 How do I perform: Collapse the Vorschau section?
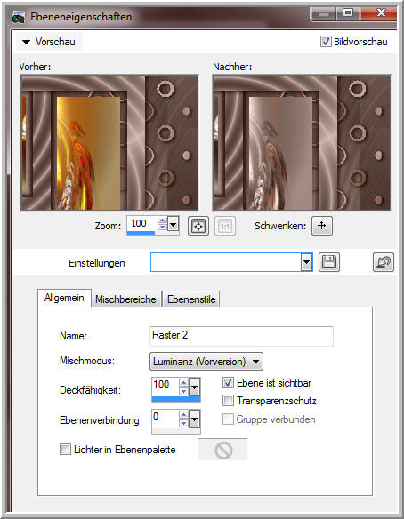tap(26, 42)
